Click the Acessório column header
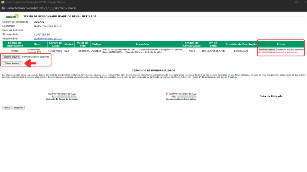The height and width of the screenshot is (172, 307). [x=142, y=44]
